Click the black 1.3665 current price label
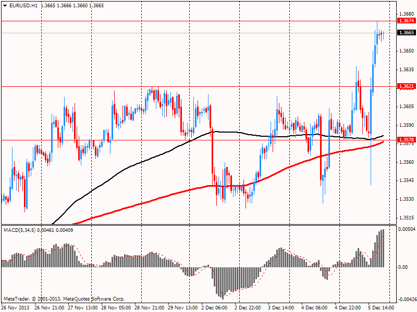The width and height of the screenshot is (417, 312). pyautogui.click(x=407, y=33)
